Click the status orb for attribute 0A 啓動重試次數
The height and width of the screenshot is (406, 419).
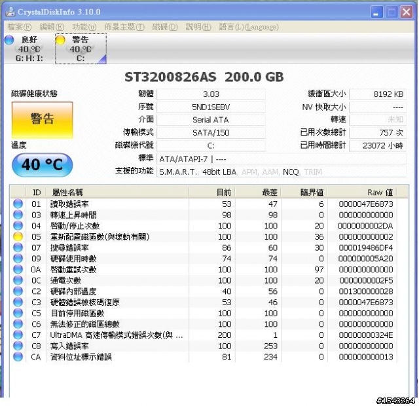(18, 269)
